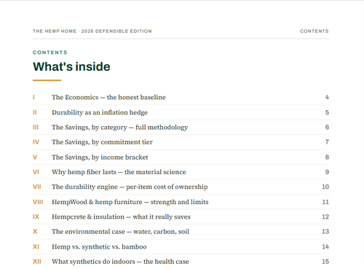The image size is (364, 269).
Task: Click Roman numeral XII
Action: [37, 262]
